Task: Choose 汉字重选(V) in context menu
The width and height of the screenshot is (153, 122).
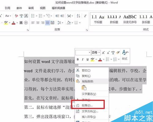Action: click(92, 94)
